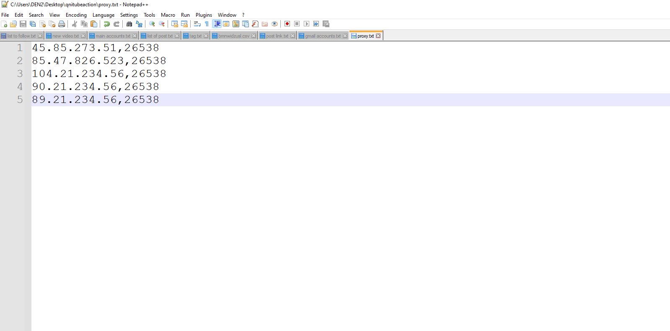
Task: Toggle synchronize horizontal scrolling
Action: click(184, 24)
